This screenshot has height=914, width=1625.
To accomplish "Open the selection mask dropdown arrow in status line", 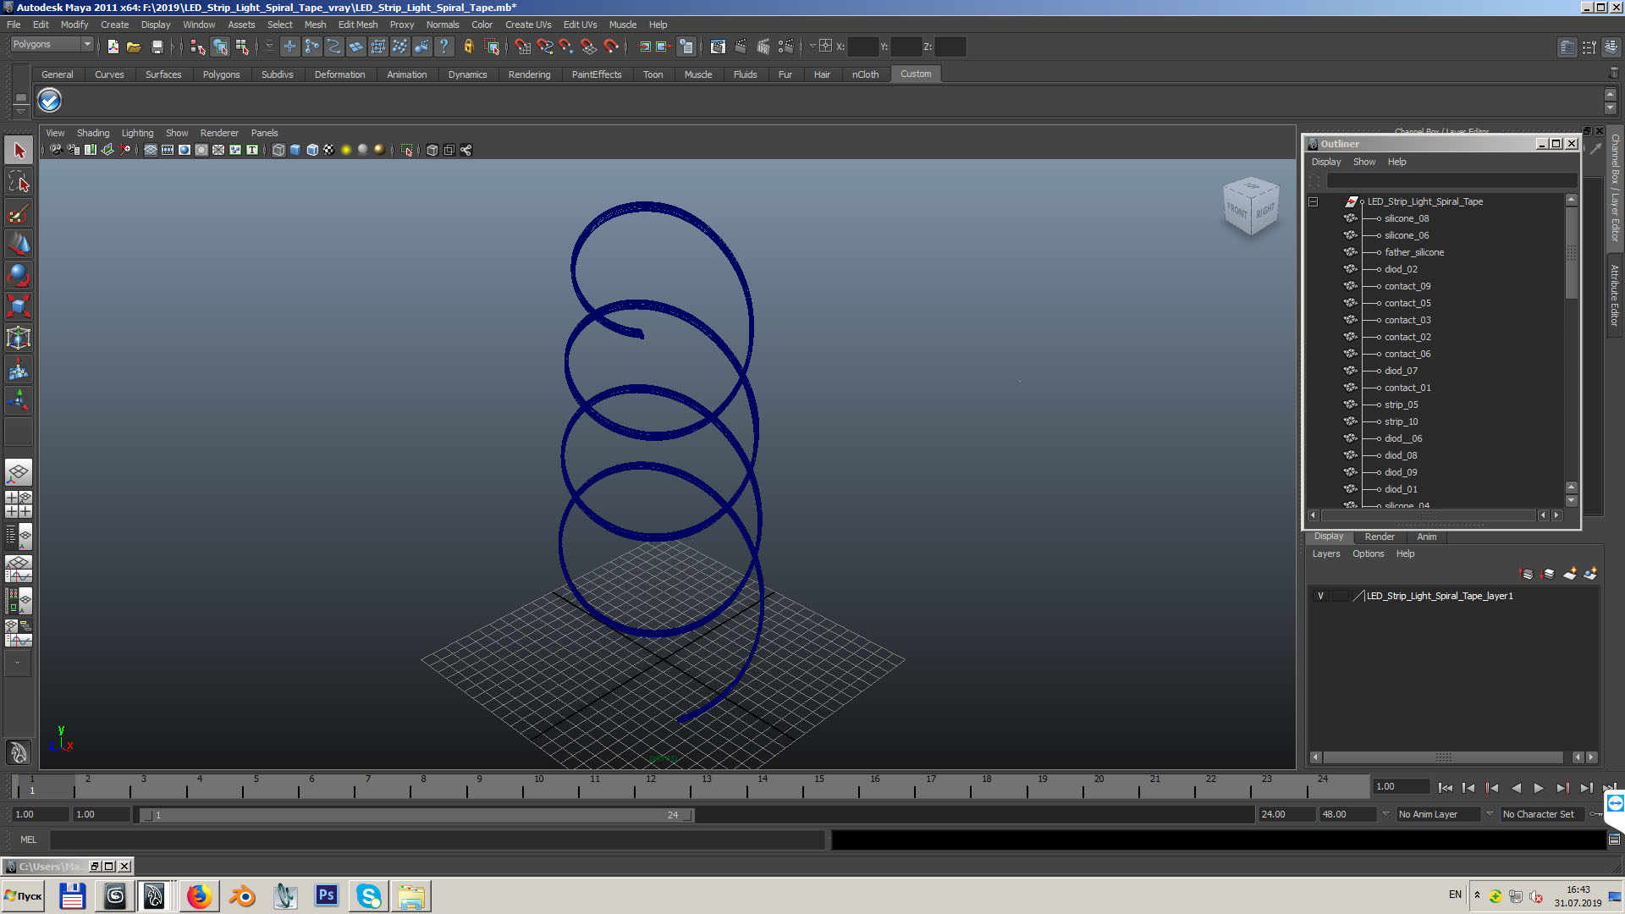I will pyautogui.click(x=269, y=47).
